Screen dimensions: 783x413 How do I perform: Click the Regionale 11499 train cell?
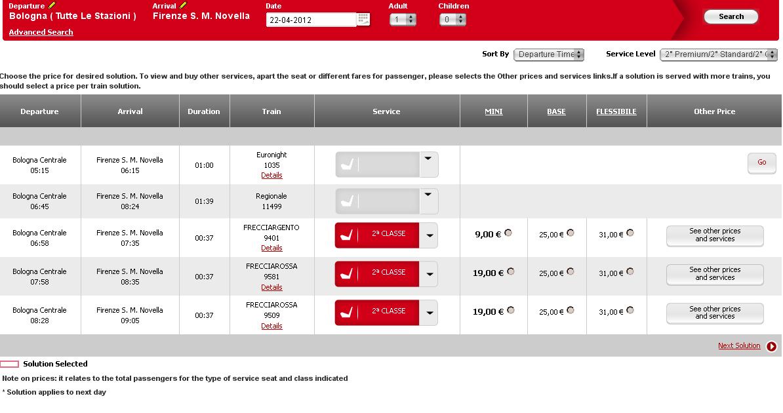tap(271, 201)
